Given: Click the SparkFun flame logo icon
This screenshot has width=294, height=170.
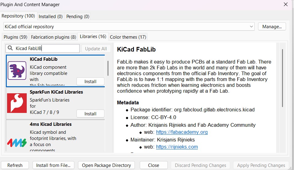Looking at the screenshot, I should click(x=17, y=103).
